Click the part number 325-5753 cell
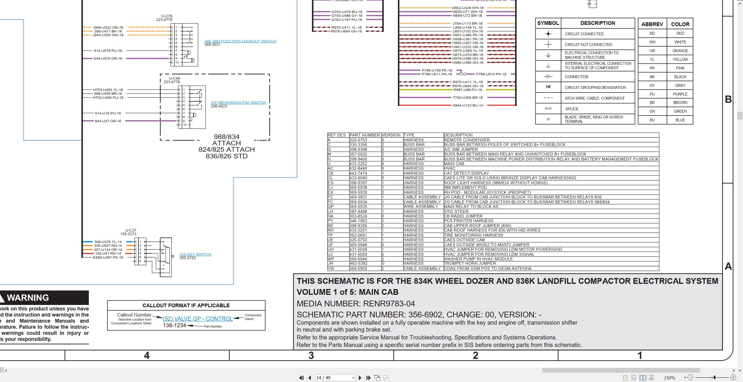This screenshot has width=743, height=382. pos(365,140)
